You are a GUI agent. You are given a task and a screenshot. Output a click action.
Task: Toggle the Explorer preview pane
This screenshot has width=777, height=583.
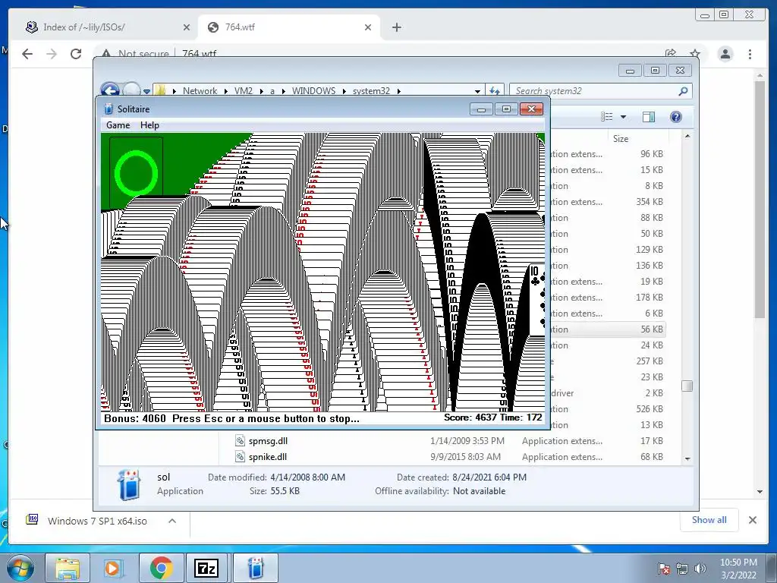coord(649,116)
